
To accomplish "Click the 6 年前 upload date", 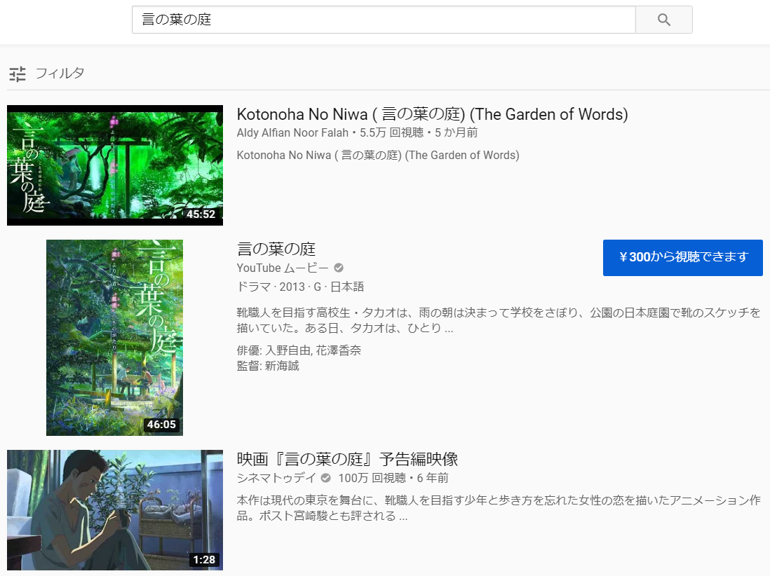I will pyautogui.click(x=433, y=478).
